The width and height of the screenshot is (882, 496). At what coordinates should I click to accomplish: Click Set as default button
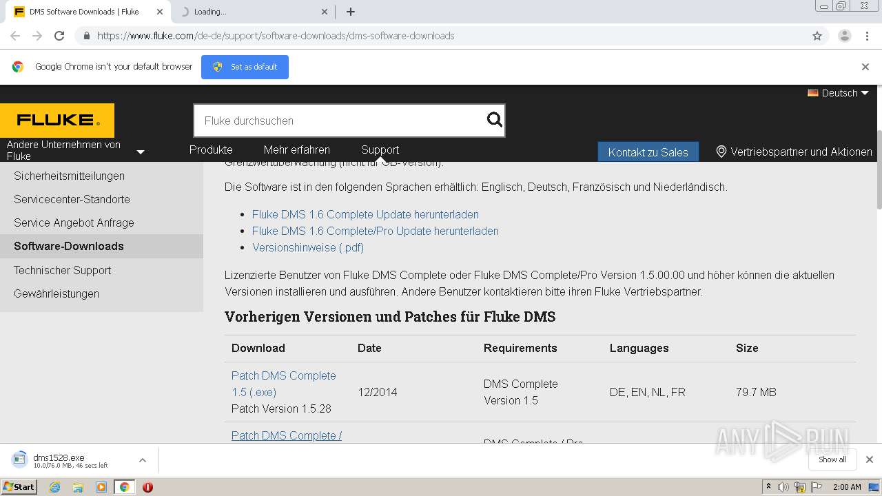tap(245, 67)
